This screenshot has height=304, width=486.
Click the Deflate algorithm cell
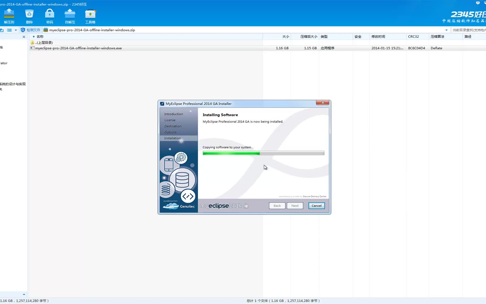[x=436, y=48]
